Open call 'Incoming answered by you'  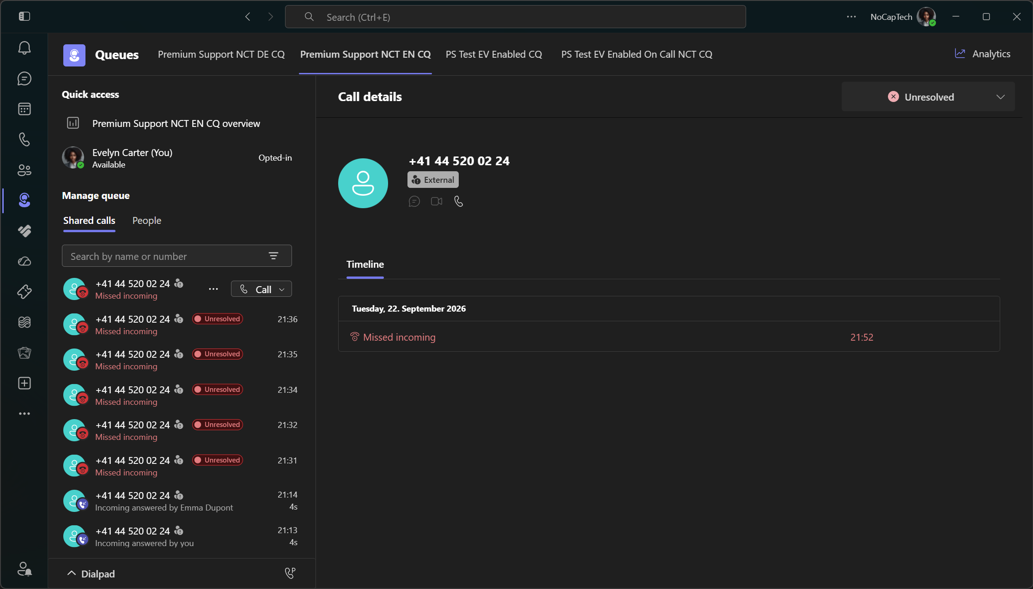click(x=180, y=537)
